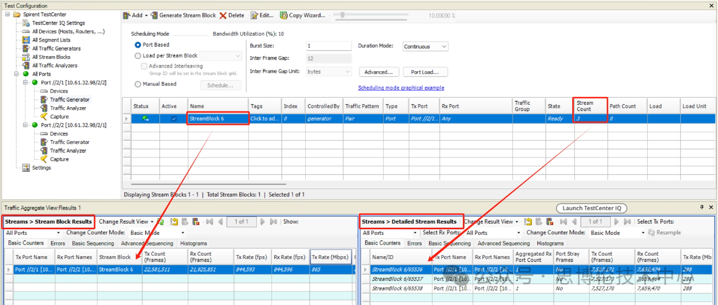Screen dimensions: 718x305
Task: Toggle the Active checkbox for StreamBlock 6
Action: [x=173, y=119]
